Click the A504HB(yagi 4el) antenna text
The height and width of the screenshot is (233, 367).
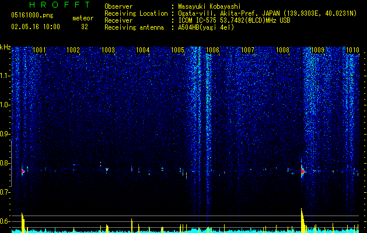click(206, 27)
